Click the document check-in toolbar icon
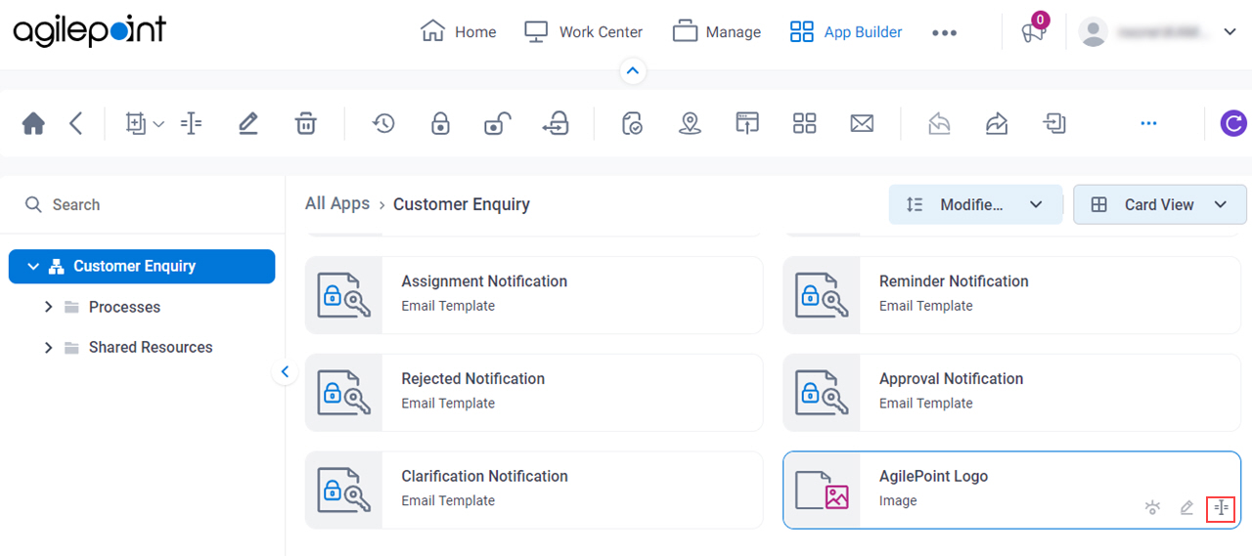Viewport: 1252px width, 556px height. click(632, 123)
